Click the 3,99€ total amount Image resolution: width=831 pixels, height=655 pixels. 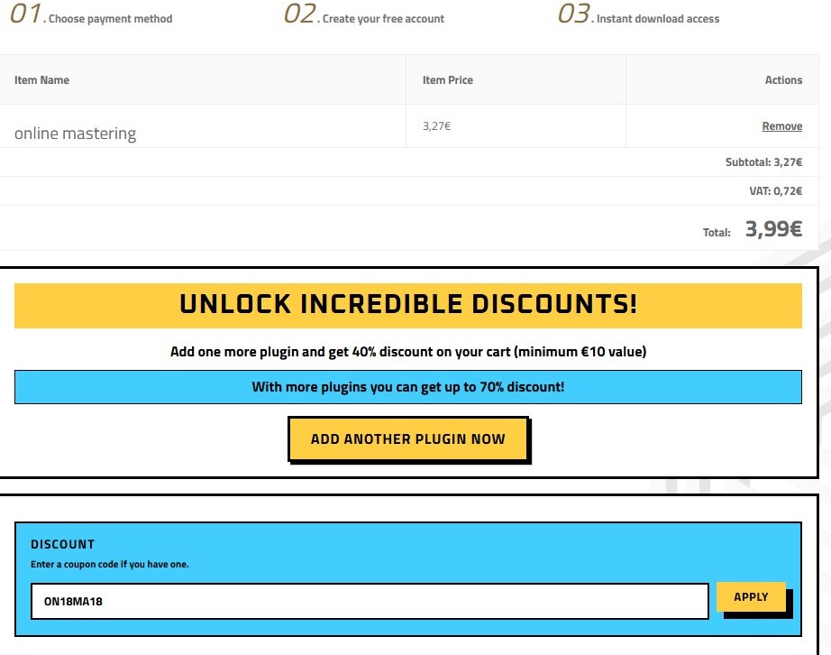[x=772, y=229]
